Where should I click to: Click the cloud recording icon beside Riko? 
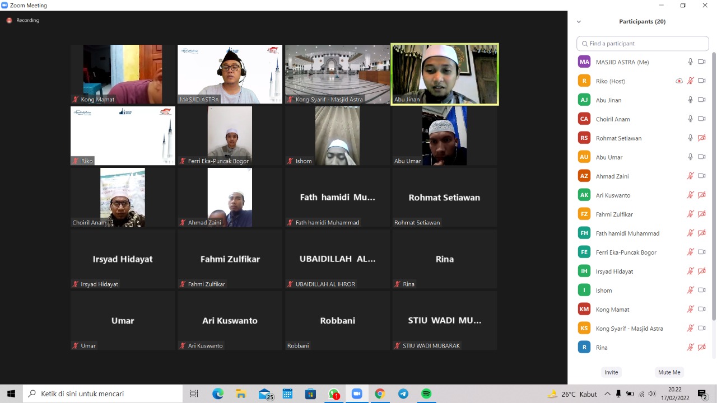679,81
